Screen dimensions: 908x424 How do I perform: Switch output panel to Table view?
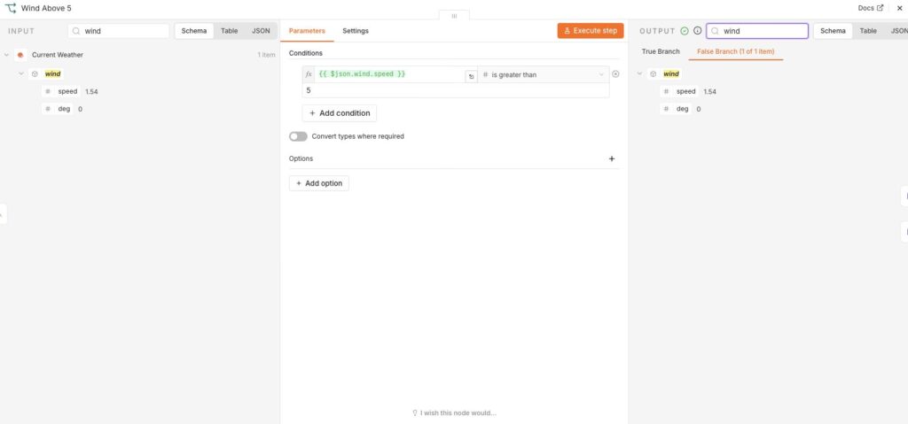tap(867, 31)
